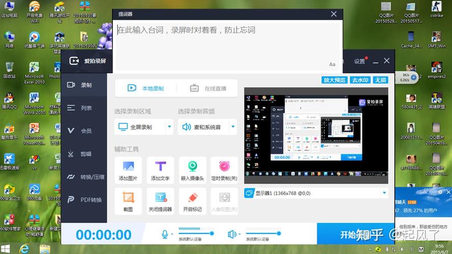
Task: Click the 爱拍录屏 logo icon
Action: click(x=74, y=61)
